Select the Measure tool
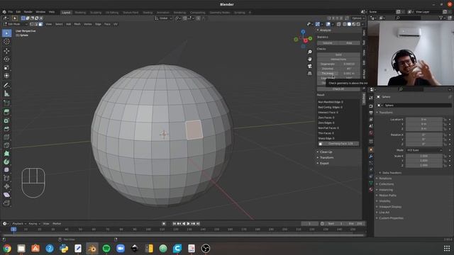 [6, 93]
